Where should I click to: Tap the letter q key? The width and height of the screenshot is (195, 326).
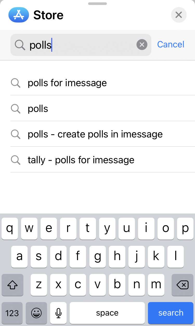tap(10, 229)
